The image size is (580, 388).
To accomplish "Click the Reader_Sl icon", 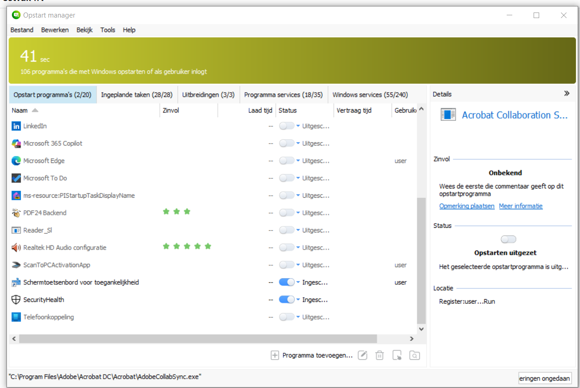I will (16, 230).
